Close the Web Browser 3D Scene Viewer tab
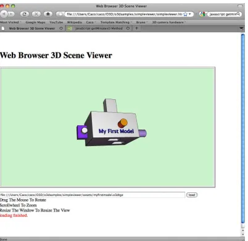 (61, 28)
